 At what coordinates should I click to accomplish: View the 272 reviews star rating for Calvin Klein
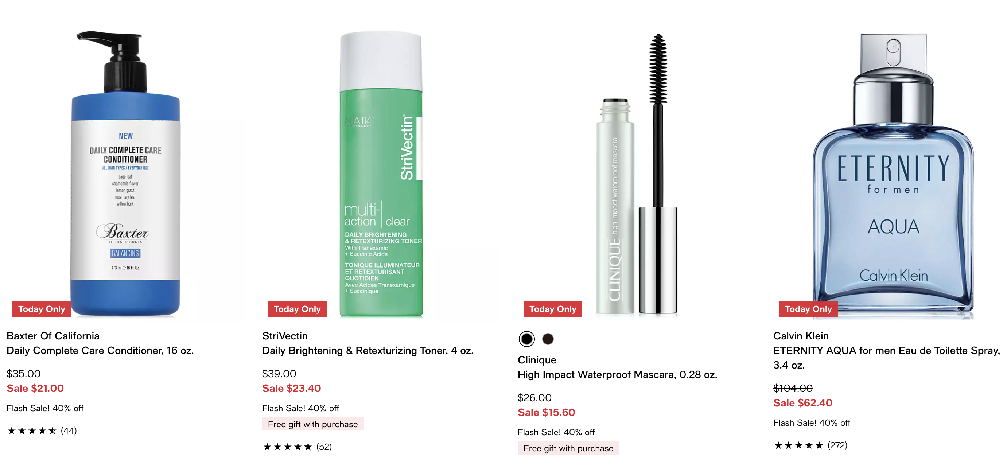pyautogui.click(x=810, y=445)
